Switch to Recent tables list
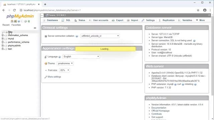Screen dimensions: 214x120 (6, 25)
